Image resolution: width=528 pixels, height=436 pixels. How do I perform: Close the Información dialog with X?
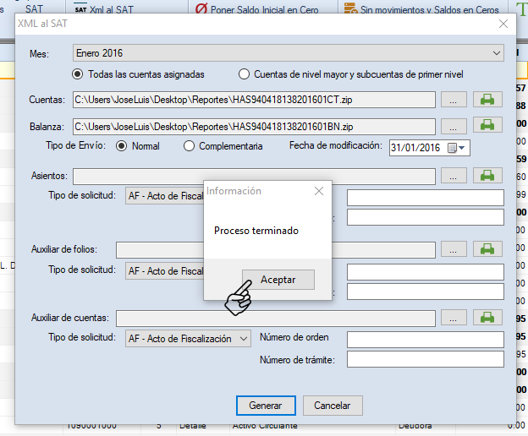click(319, 191)
